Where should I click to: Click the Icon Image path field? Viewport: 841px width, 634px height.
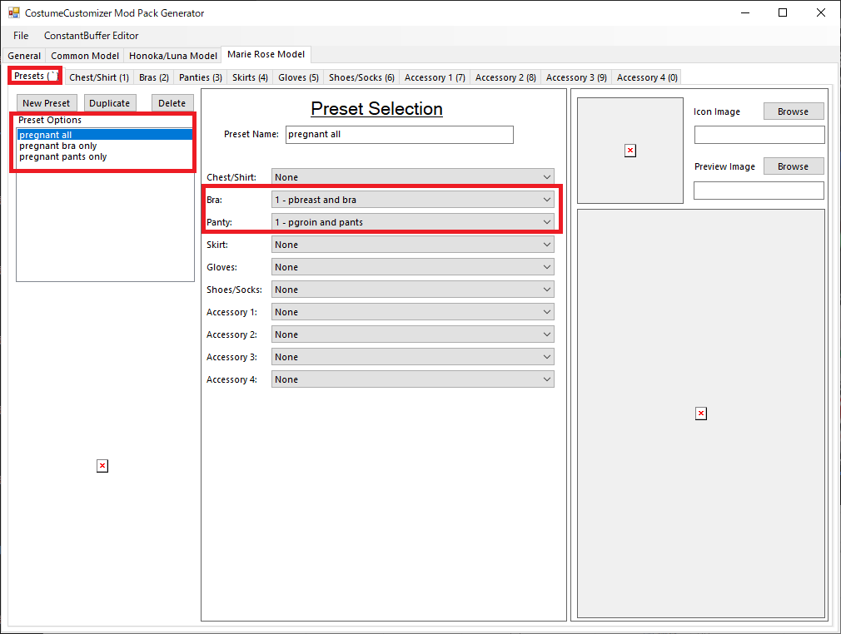click(x=759, y=135)
